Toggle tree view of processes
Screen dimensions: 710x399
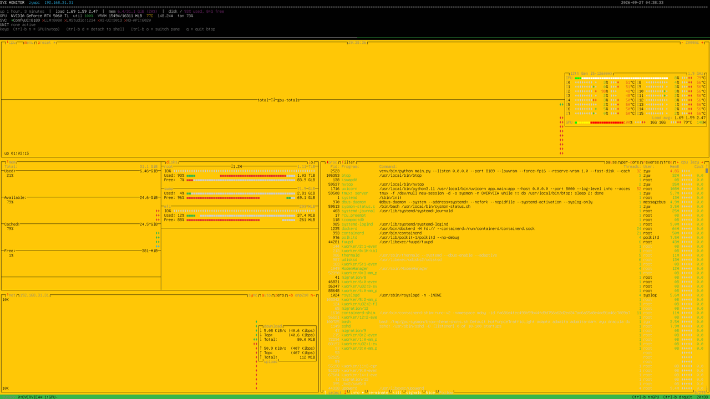[x=668, y=162]
